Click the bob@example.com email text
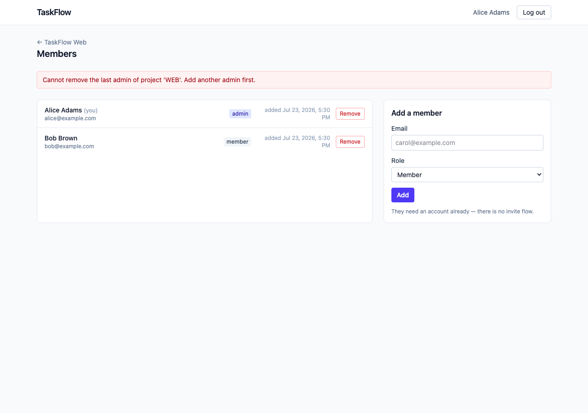Image resolution: width=588 pixels, height=413 pixels. pos(69,146)
